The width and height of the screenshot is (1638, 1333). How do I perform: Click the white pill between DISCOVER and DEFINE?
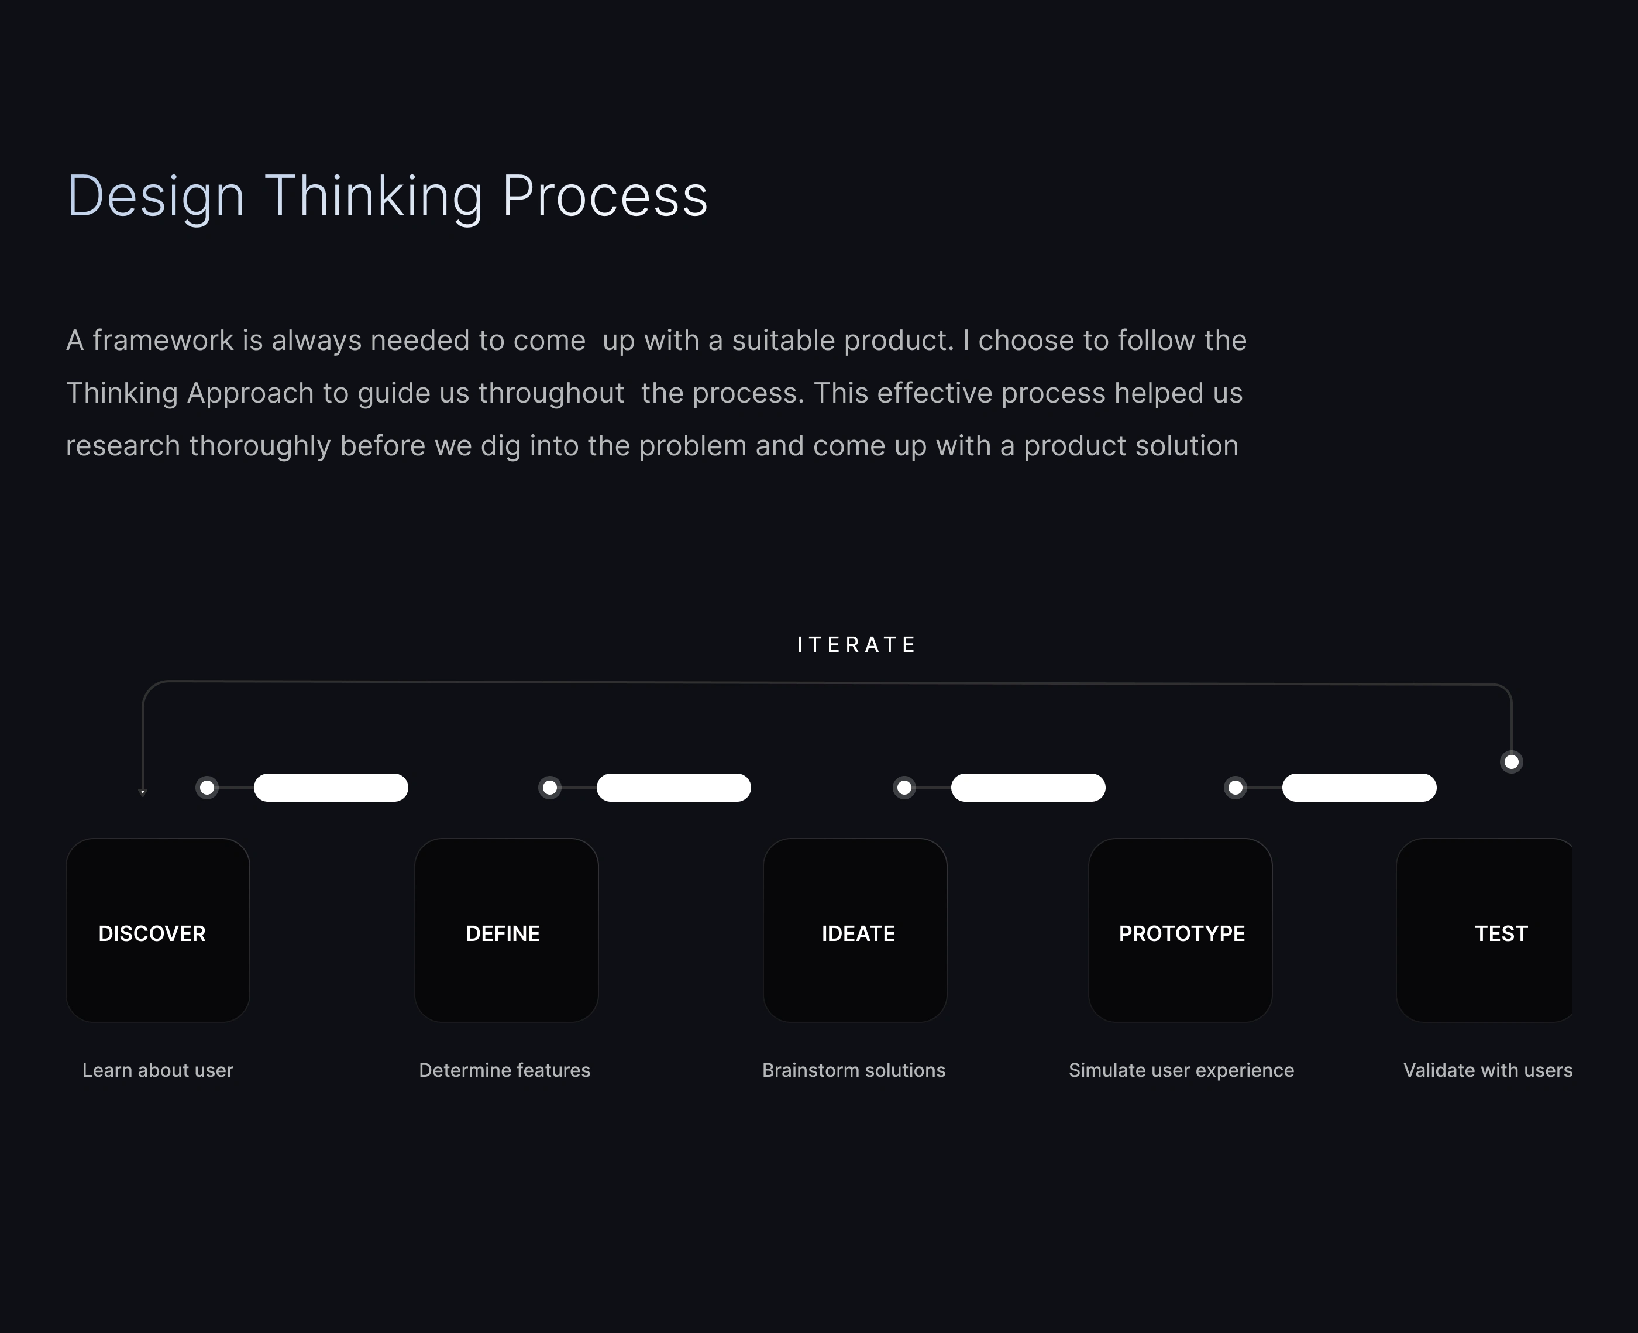(331, 788)
